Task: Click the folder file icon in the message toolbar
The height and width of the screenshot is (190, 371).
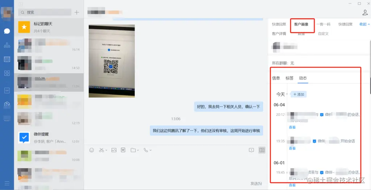Action: click(x=133, y=150)
